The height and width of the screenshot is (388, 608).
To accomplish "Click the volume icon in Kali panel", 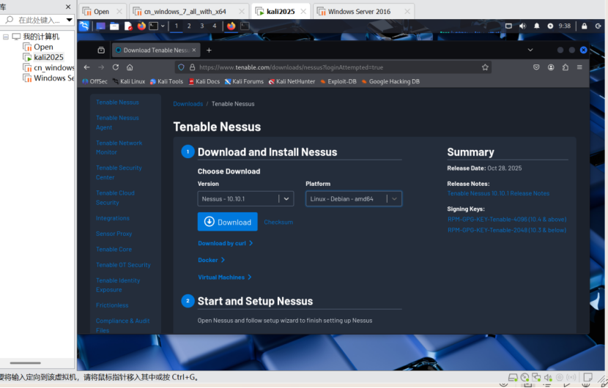I will tap(523, 26).
